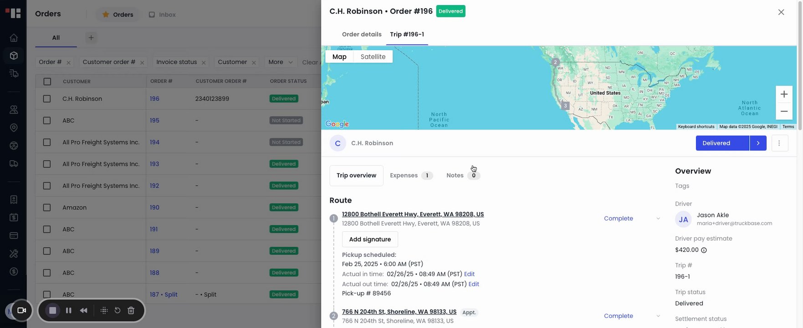Remove the Customer order # filter

click(x=142, y=62)
